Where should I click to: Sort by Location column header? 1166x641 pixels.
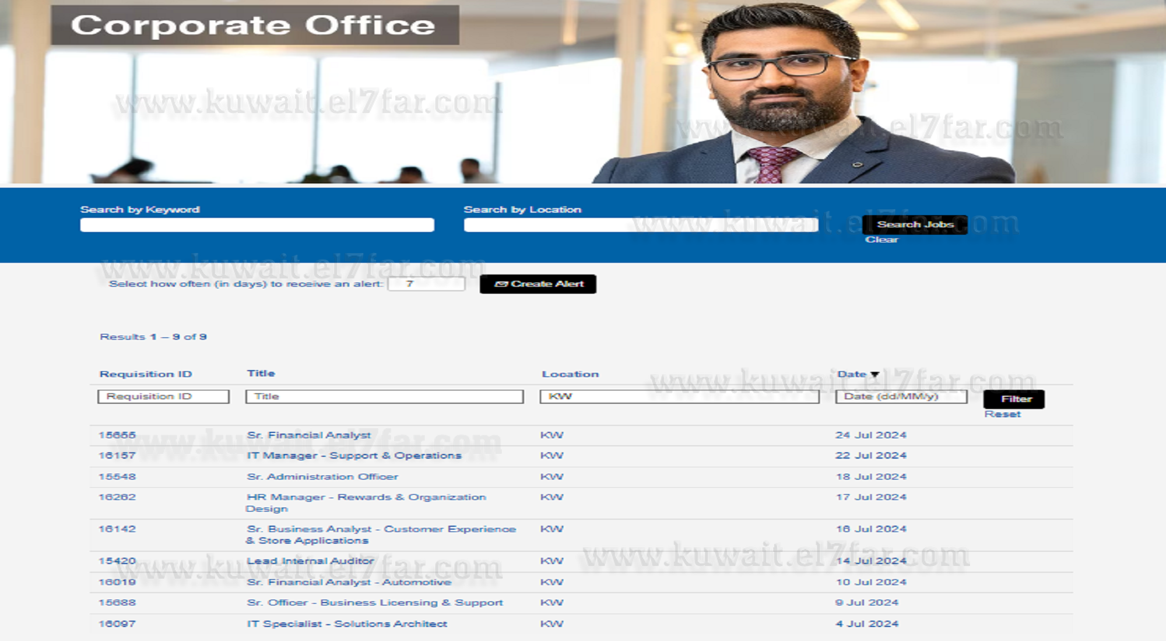570,374
